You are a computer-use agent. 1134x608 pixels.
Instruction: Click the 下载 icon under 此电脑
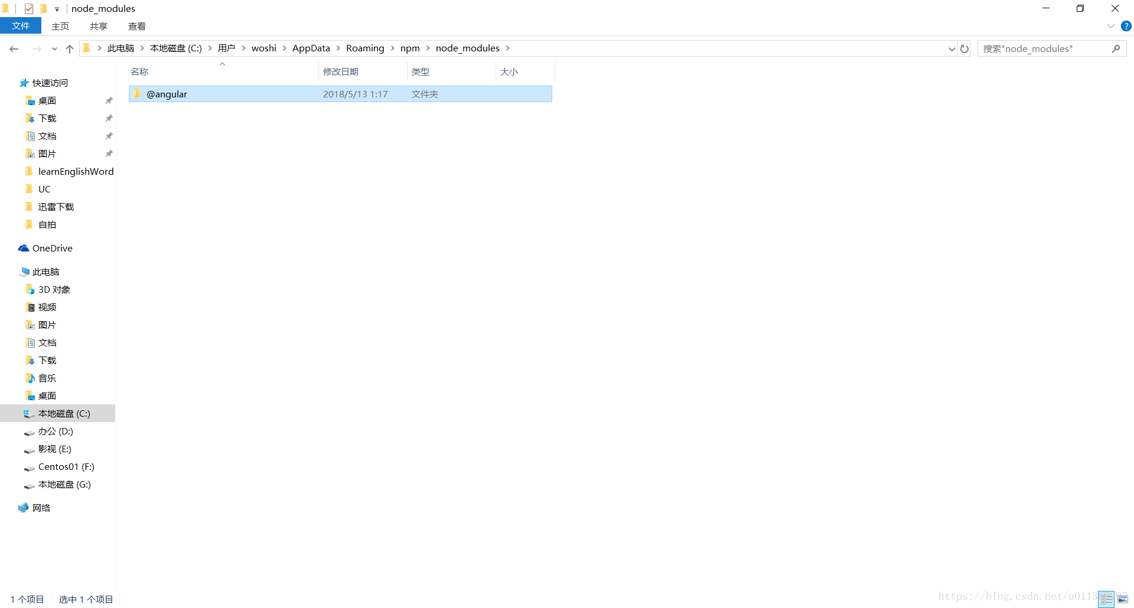pos(30,361)
